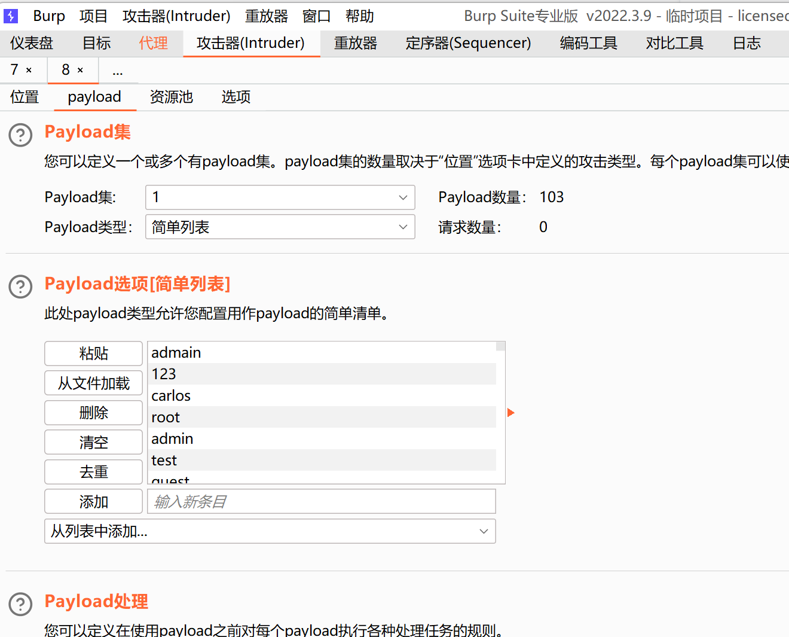
Task: Select Intruder attack tab 7
Action: [15, 70]
